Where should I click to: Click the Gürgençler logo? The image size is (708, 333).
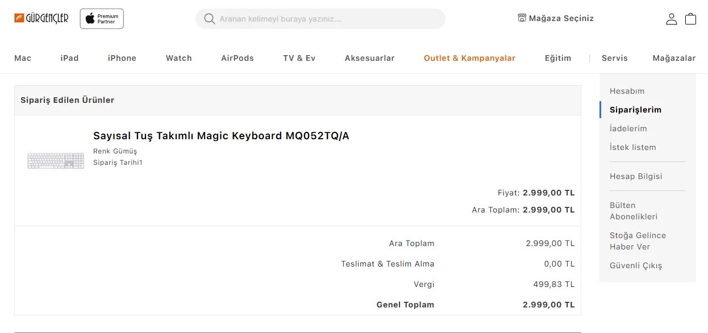pyautogui.click(x=41, y=18)
